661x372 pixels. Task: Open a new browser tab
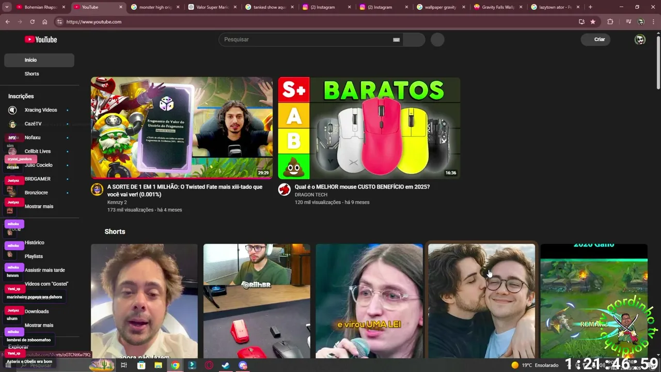590,7
